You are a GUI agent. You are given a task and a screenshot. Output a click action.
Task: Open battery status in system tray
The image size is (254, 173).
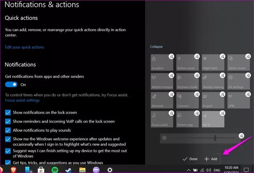195,170
